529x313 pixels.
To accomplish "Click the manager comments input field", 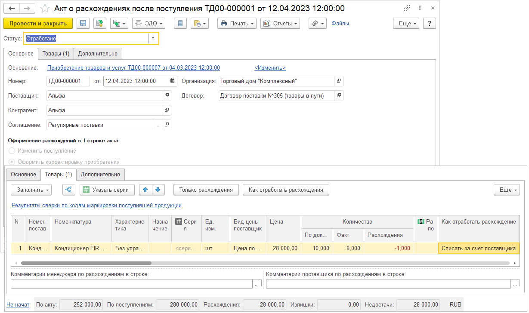I will pos(131,284).
